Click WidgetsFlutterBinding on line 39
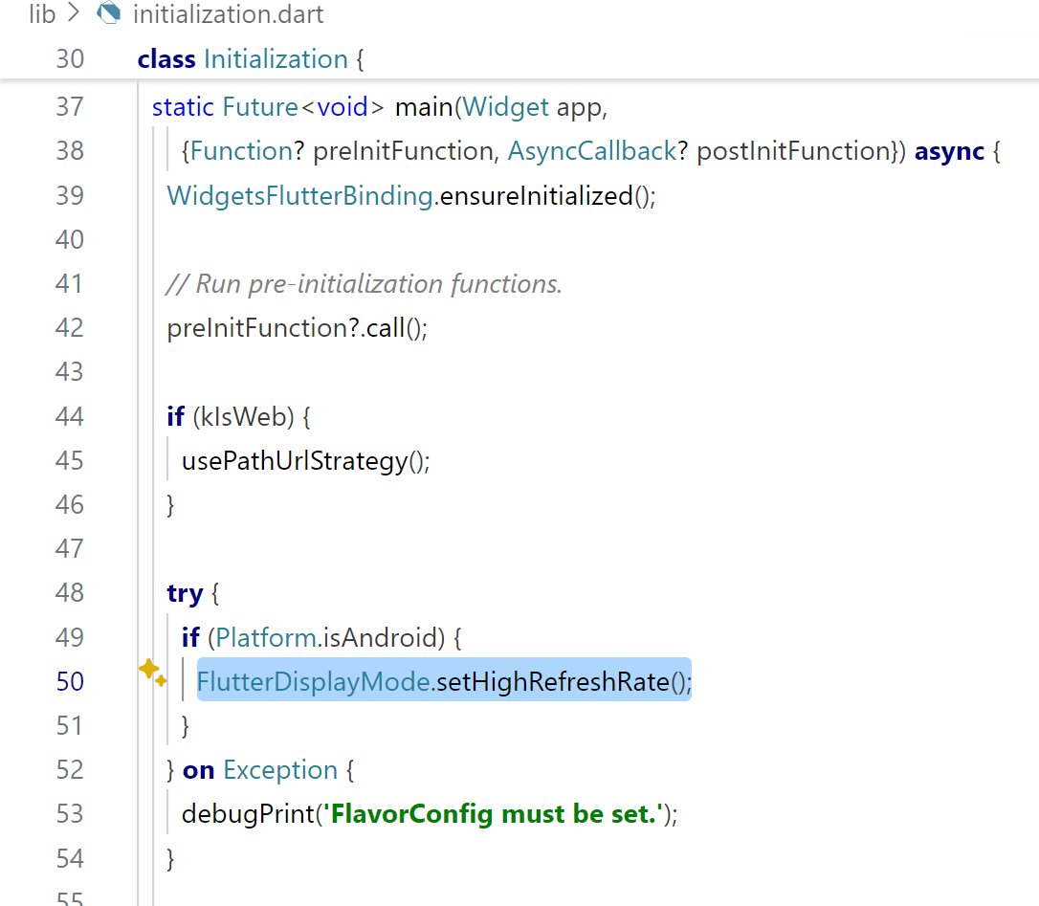This screenshot has width=1039, height=906. (300, 195)
